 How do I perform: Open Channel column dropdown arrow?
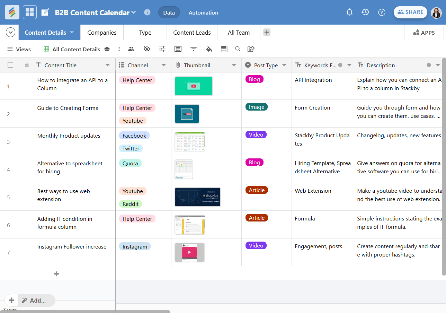pyautogui.click(x=164, y=65)
